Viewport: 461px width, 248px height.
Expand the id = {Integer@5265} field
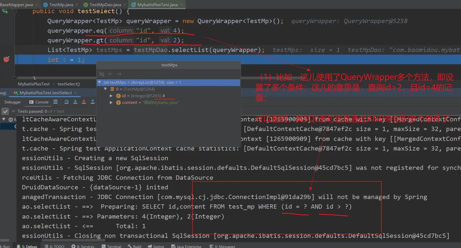coord(111,96)
